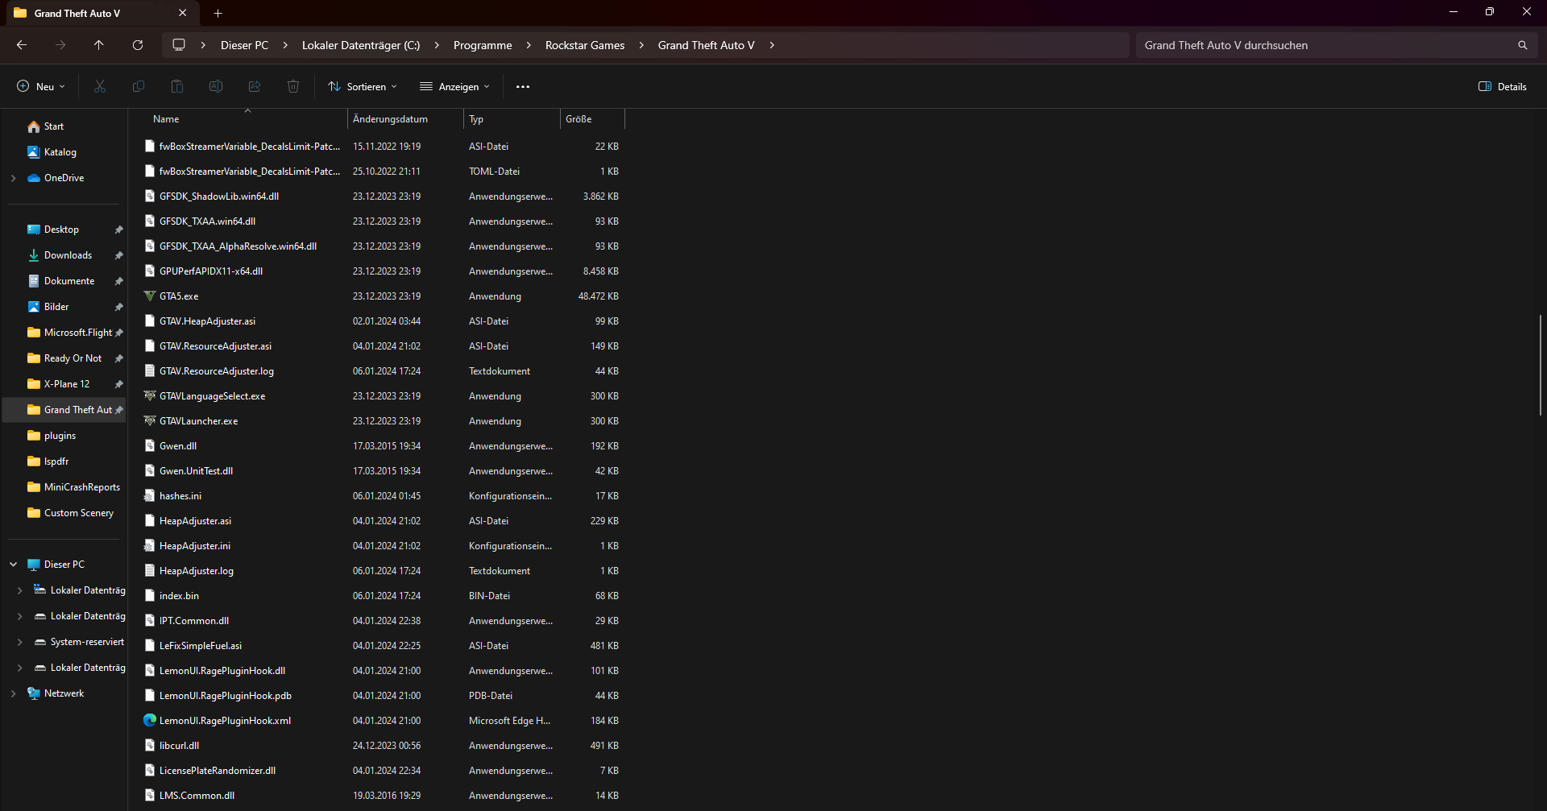Viewport: 1547px width, 811px height.
Task: Open the Neu dropdown menu
Action: point(41,86)
